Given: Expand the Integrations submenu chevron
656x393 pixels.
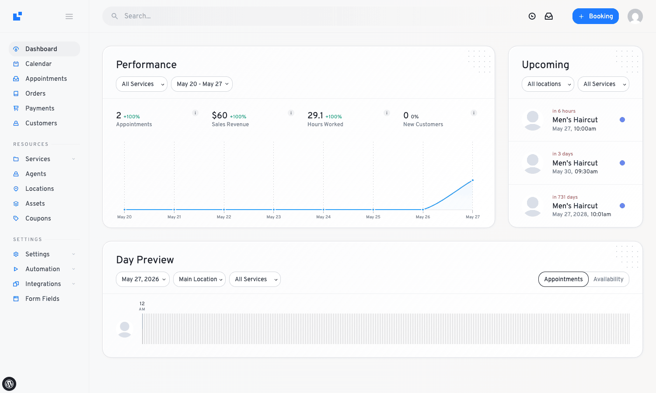Looking at the screenshot, I should (x=73, y=284).
